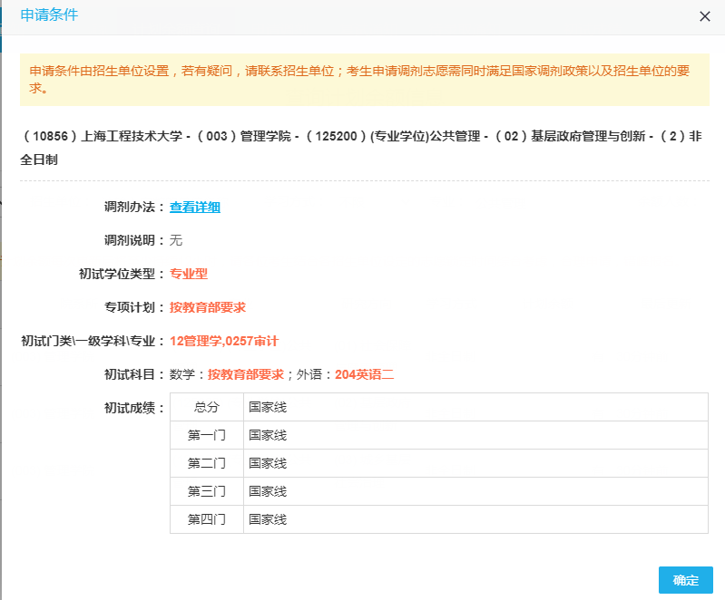Click the 第二门 row label
Image resolution: width=725 pixels, height=600 pixels.
coord(207,463)
